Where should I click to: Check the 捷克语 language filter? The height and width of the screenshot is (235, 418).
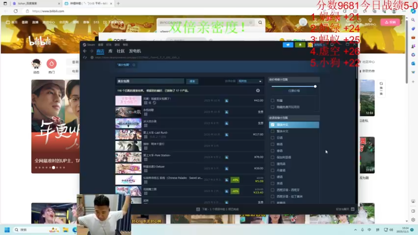click(272, 164)
